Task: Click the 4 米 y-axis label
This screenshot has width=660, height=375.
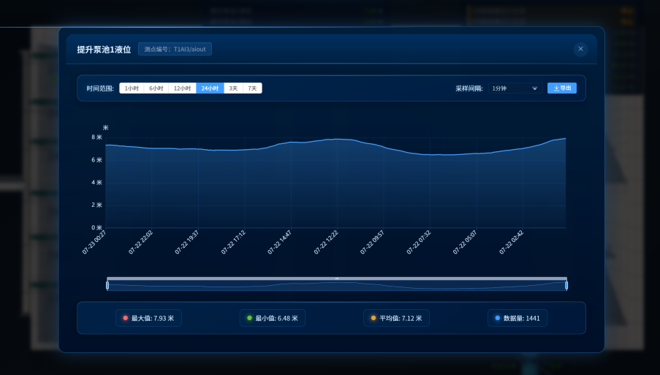Action: pos(96,183)
